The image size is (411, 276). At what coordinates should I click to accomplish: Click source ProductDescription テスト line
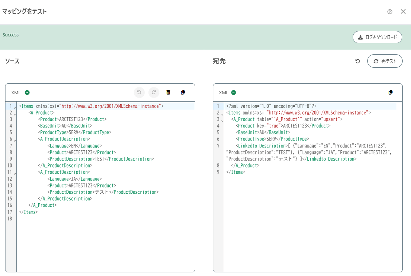pos(103,192)
